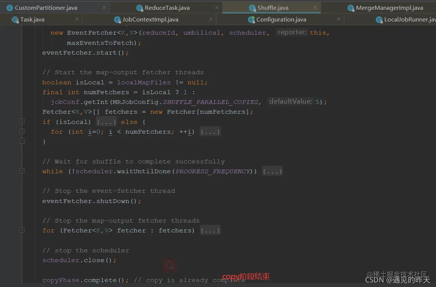Screen dimensions: 436x287
Task: Click the 'stop the scheduler' comment
Action: click(86, 250)
